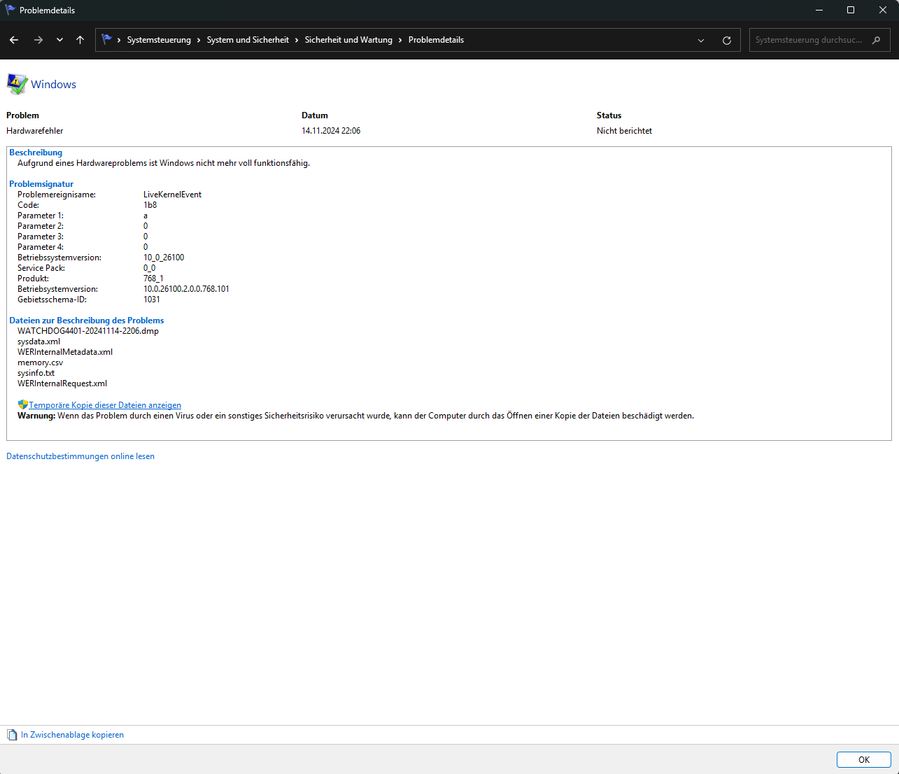Close the Problemdetails window
The height and width of the screenshot is (774, 899).
click(x=883, y=10)
